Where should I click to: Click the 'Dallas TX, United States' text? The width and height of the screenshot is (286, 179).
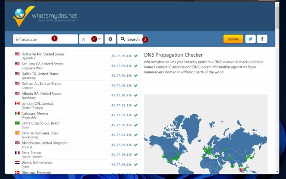pos(40,74)
